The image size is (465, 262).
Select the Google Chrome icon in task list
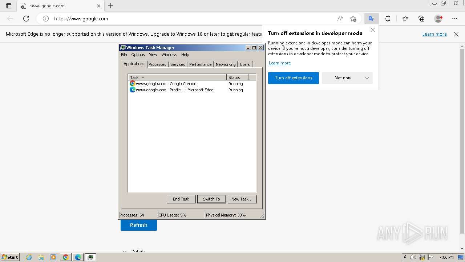pos(133,84)
